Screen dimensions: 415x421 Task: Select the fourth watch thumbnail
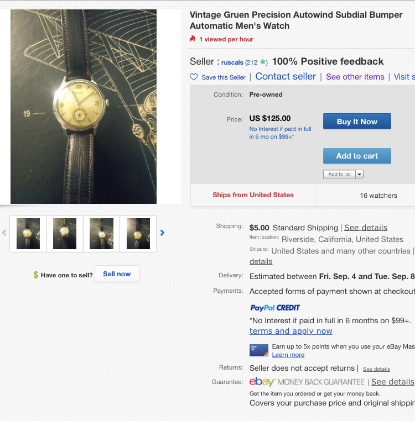[x=138, y=234]
